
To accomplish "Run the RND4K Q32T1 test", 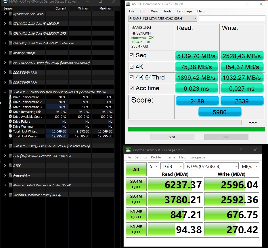I will 136,214.
